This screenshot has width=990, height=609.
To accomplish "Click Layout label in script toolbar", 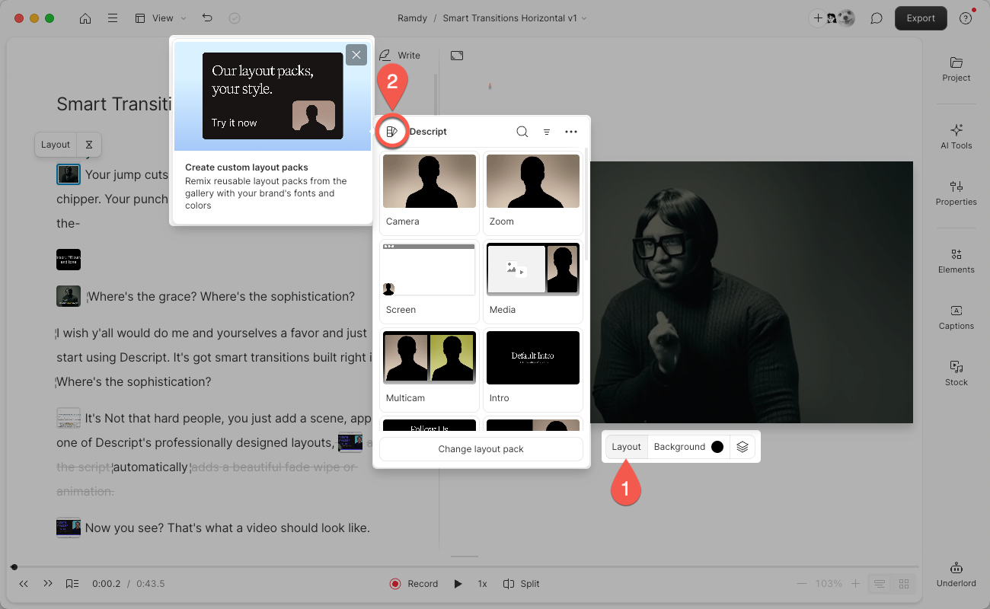I will 56,145.
